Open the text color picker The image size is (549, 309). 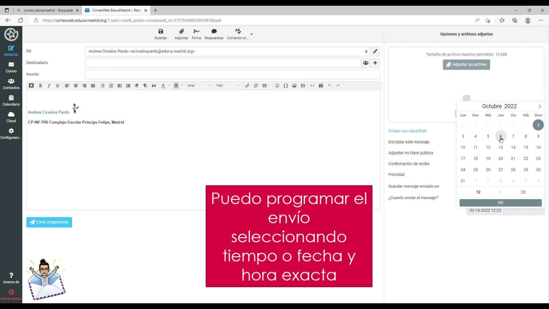click(163, 86)
